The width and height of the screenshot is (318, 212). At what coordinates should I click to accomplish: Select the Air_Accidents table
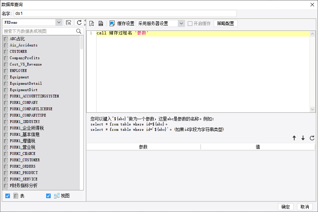tap(23, 45)
